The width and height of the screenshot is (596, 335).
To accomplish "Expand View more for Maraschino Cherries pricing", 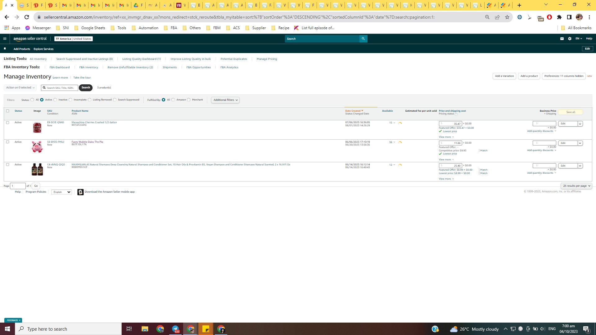I will 446,137.
